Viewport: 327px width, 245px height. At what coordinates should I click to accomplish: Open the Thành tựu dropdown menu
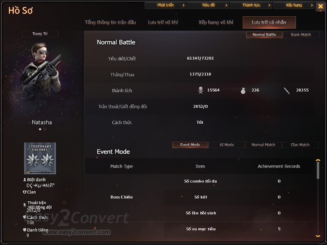click(251, 5)
